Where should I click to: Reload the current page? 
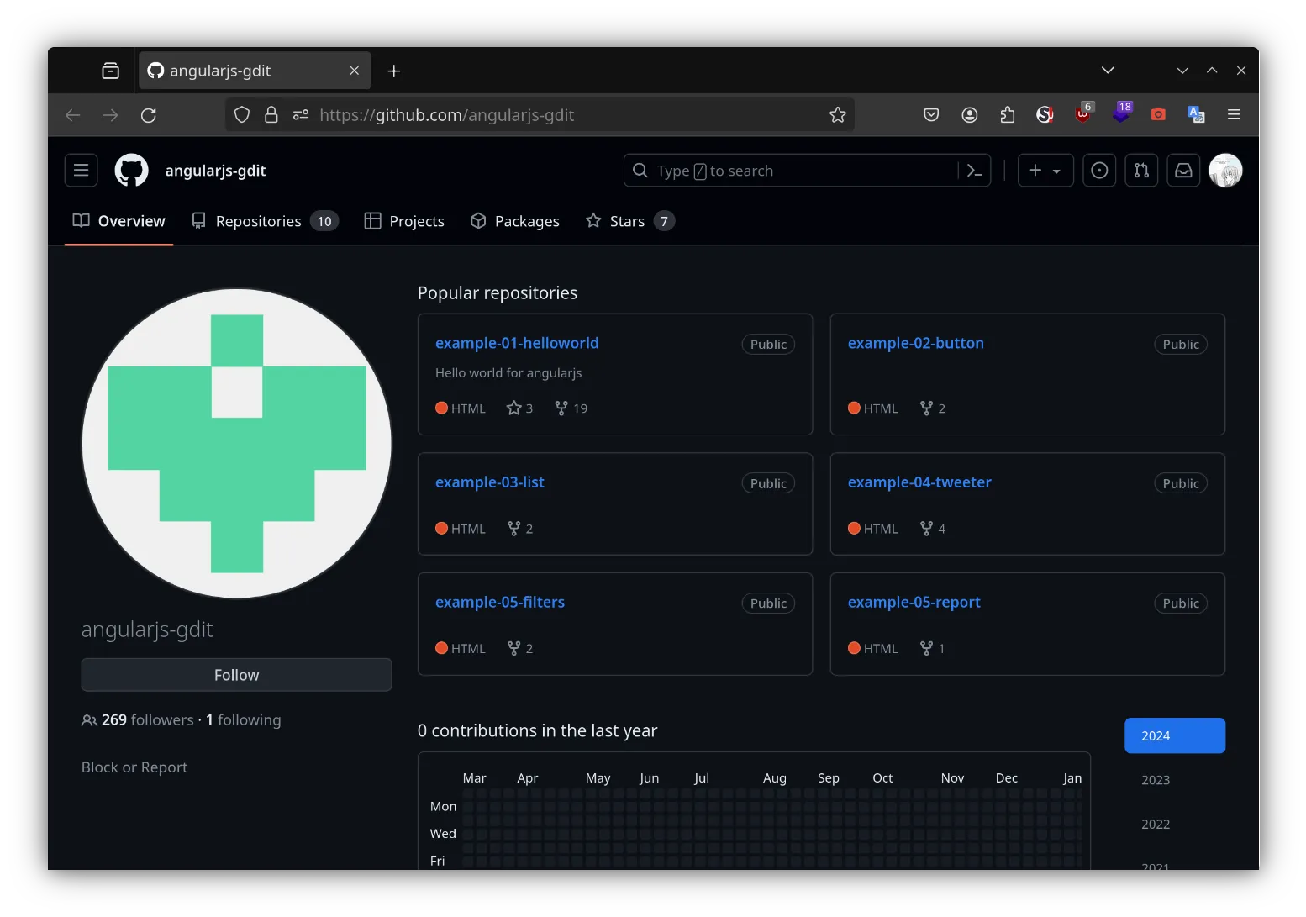tap(149, 115)
